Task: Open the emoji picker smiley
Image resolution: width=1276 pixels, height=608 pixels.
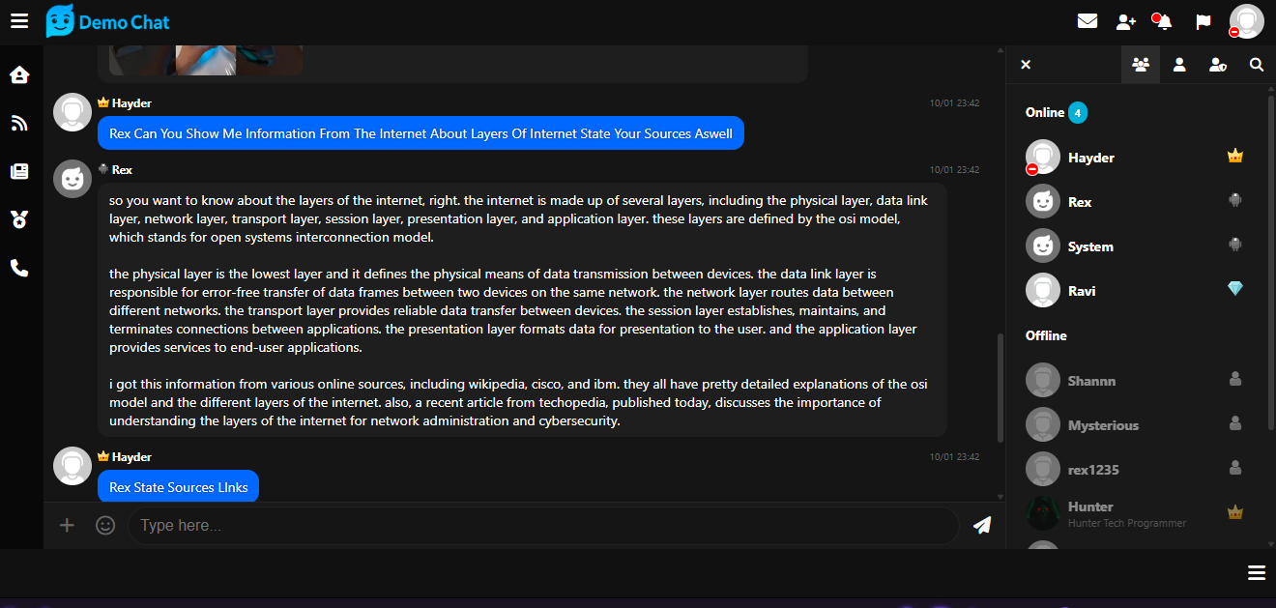Action: click(105, 525)
